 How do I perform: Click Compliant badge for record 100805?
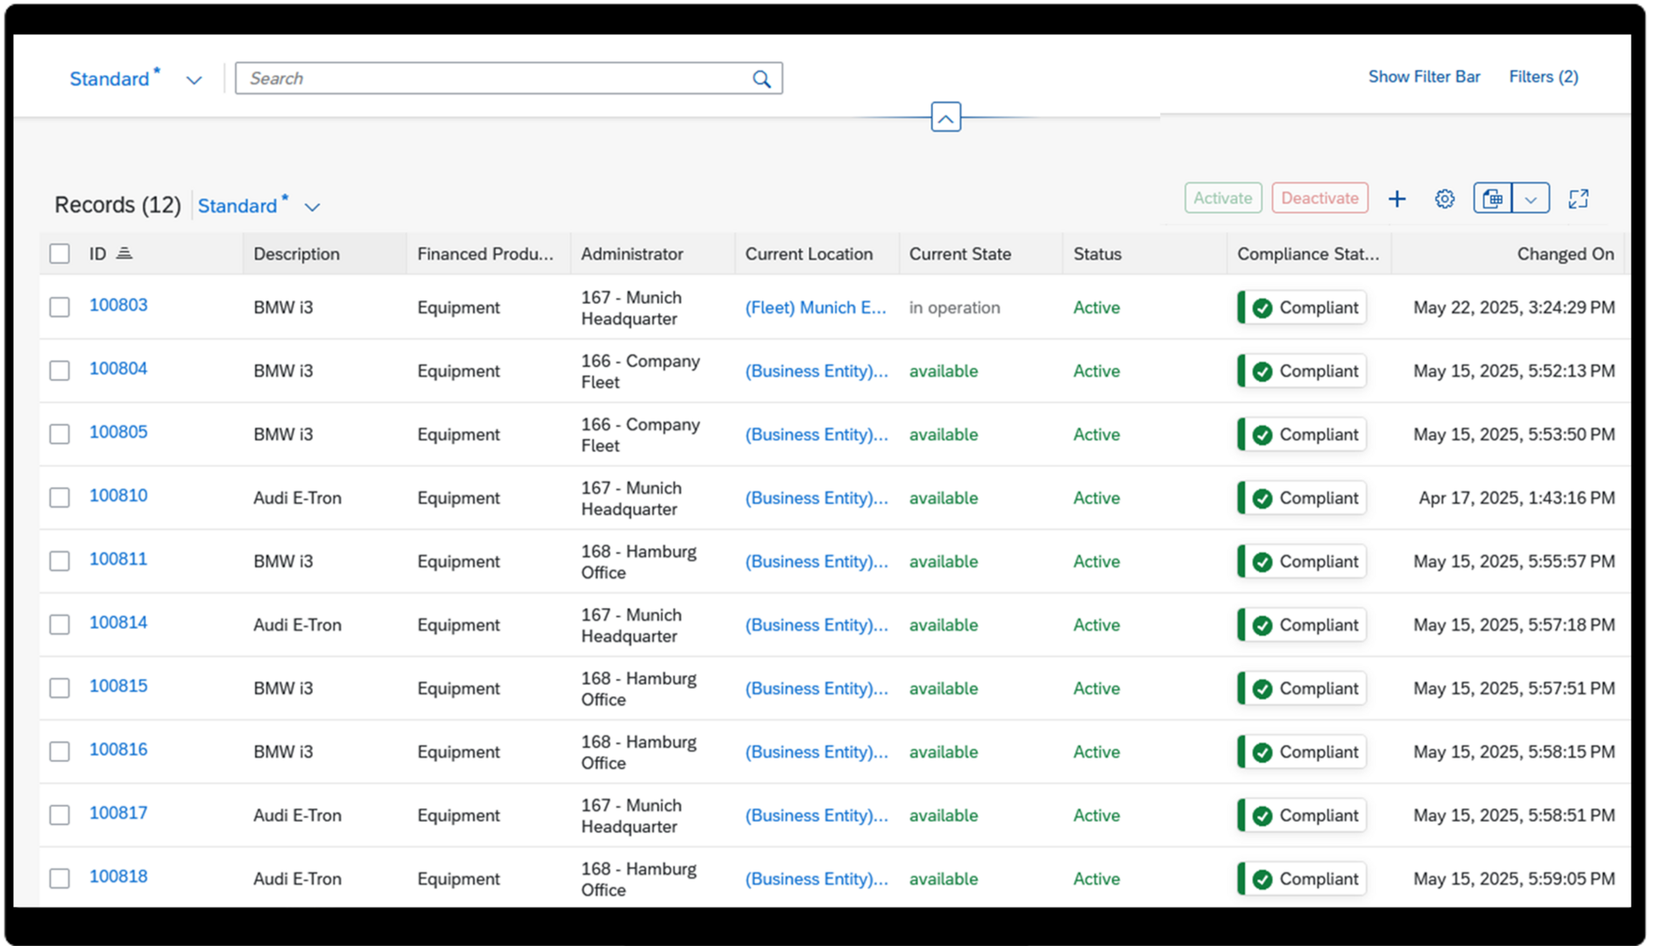1301,434
